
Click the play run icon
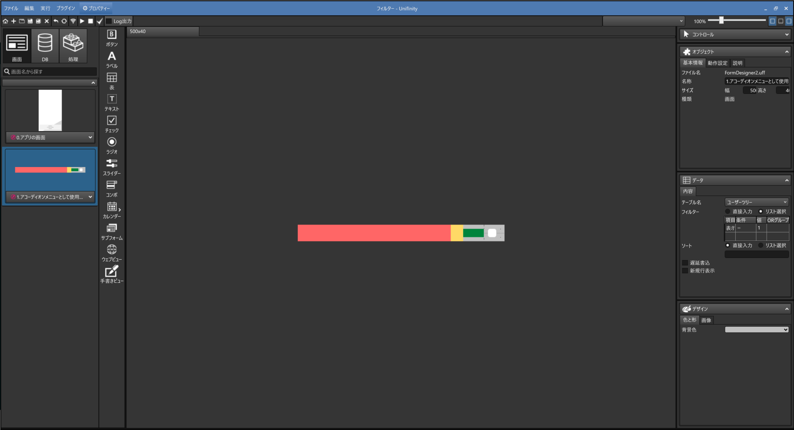82,21
